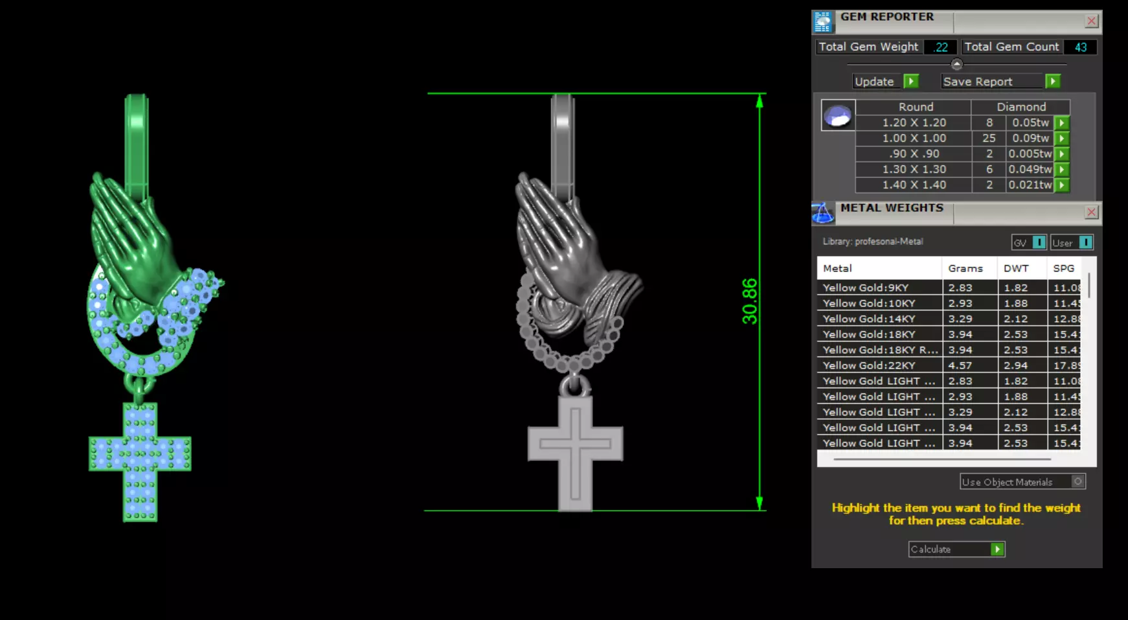Click the arrow for 1.40 X 1.40 row

[1062, 185]
